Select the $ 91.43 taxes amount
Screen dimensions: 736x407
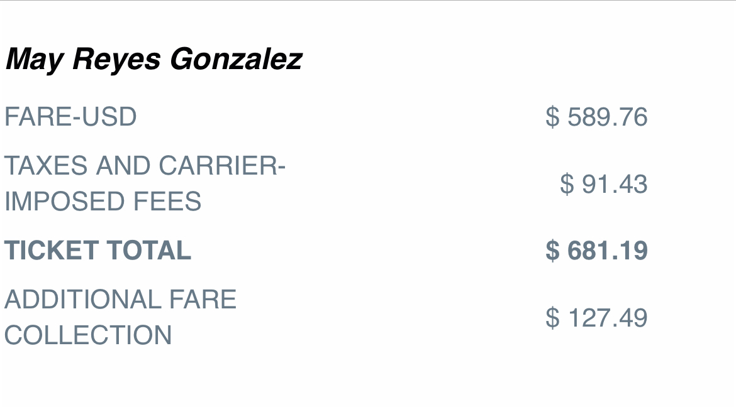[604, 184]
